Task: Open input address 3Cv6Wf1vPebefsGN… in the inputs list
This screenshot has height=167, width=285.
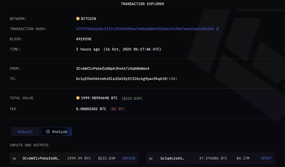Action: click(x=41, y=158)
